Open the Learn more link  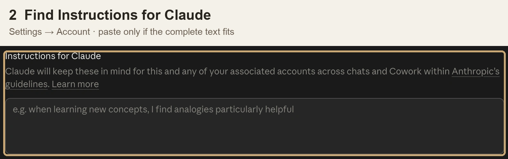(x=75, y=84)
